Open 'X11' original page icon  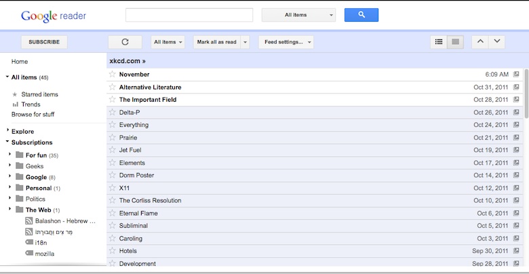(x=516, y=188)
